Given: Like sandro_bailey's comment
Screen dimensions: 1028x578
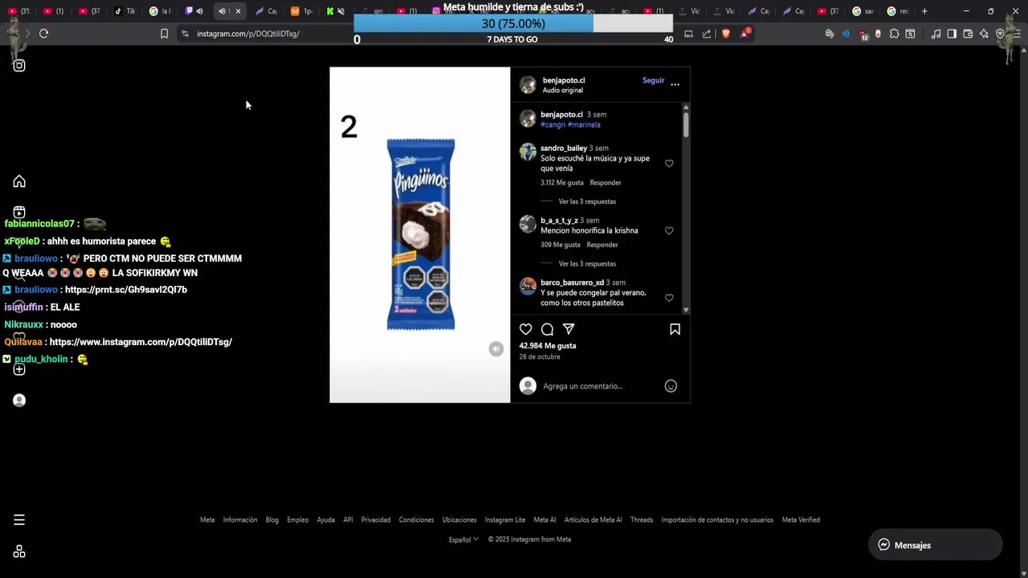Looking at the screenshot, I should point(669,163).
